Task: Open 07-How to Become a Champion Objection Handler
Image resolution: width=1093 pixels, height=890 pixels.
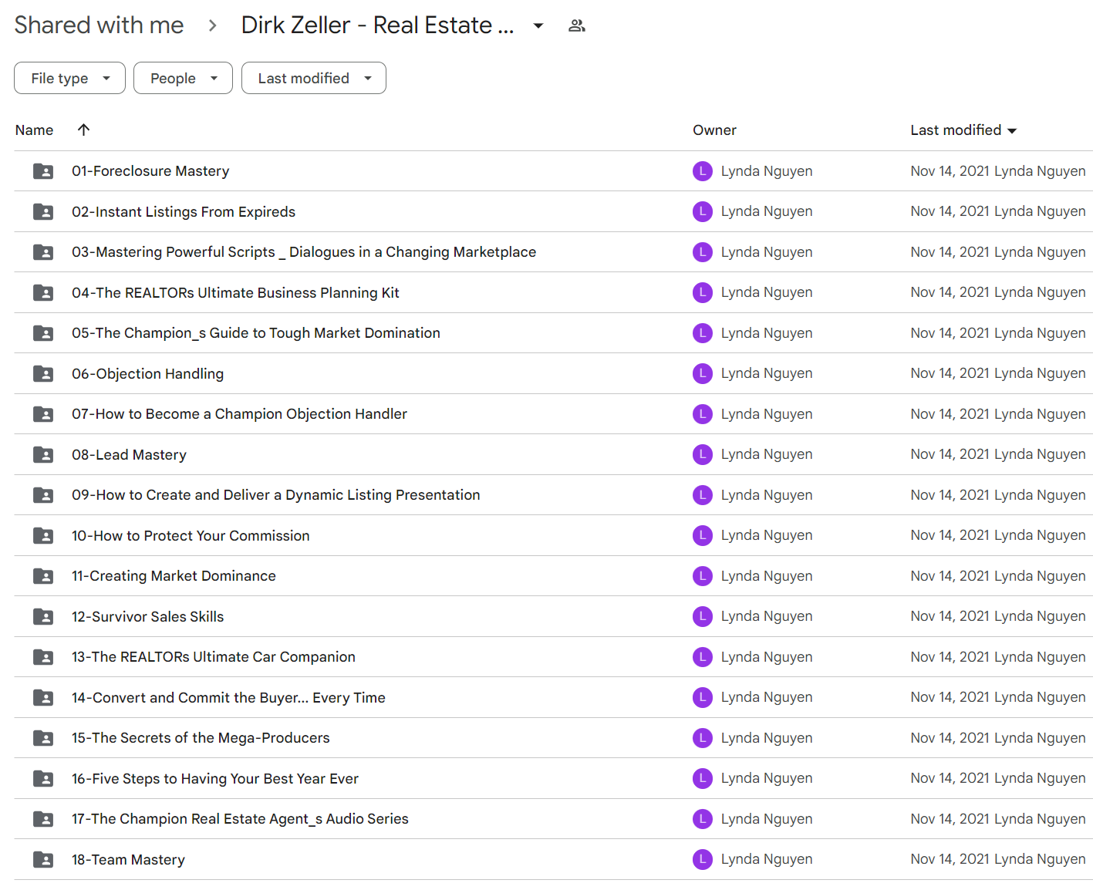Action: [x=239, y=414]
